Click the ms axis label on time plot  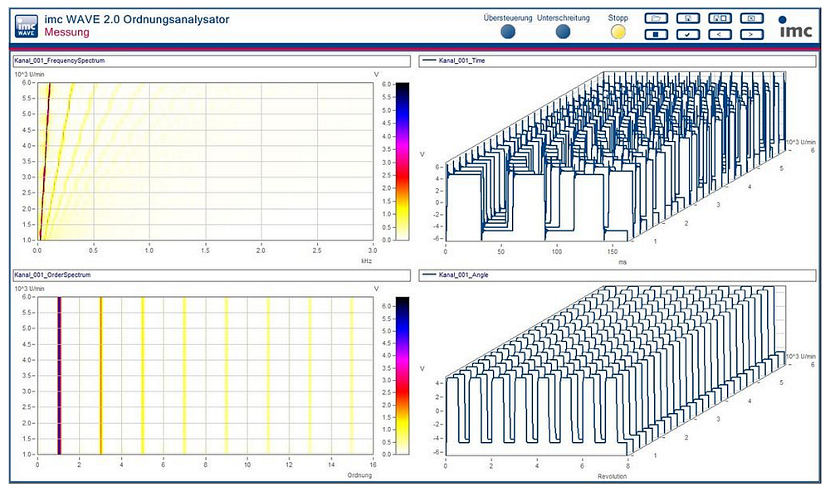622,262
